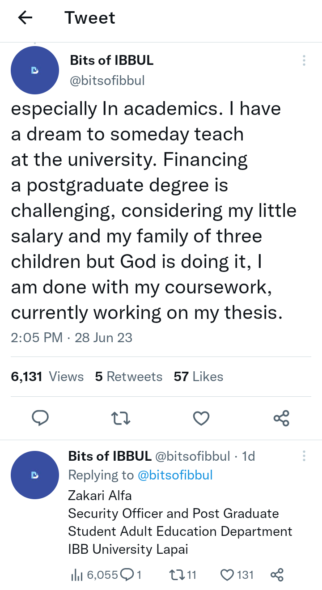Open the Bits of IBBUL author name

[112, 60]
